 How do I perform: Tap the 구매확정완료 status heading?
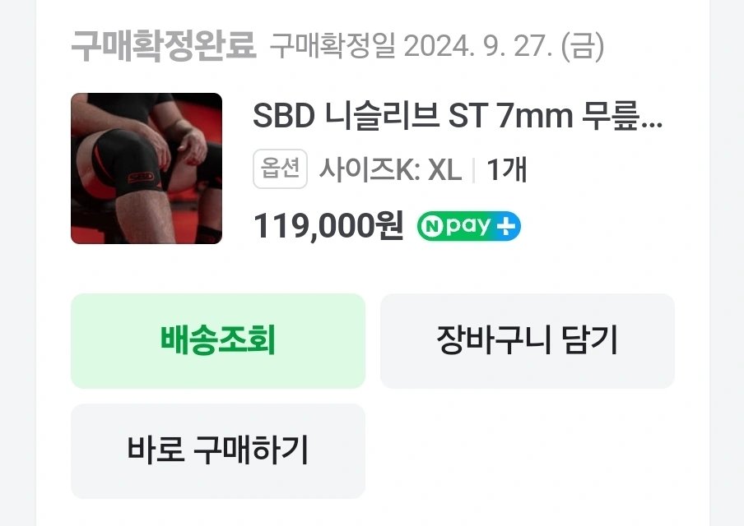pyautogui.click(x=164, y=46)
